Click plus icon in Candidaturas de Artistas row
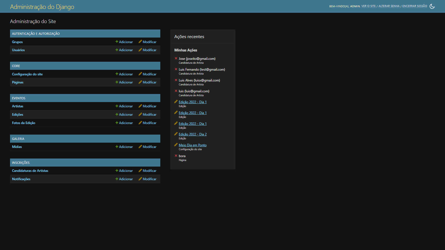The height and width of the screenshot is (250, 445). coord(117,170)
